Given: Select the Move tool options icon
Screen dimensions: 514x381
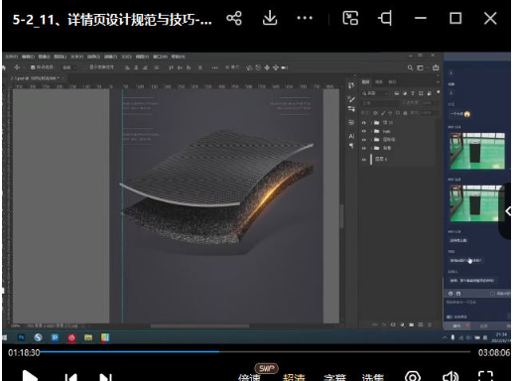Looking at the screenshot, I should [x=17, y=67].
